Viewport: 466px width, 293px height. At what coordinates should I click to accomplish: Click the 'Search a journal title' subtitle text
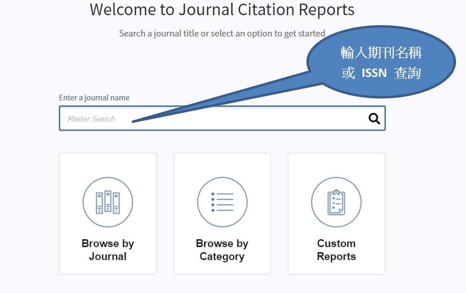pyautogui.click(x=222, y=33)
